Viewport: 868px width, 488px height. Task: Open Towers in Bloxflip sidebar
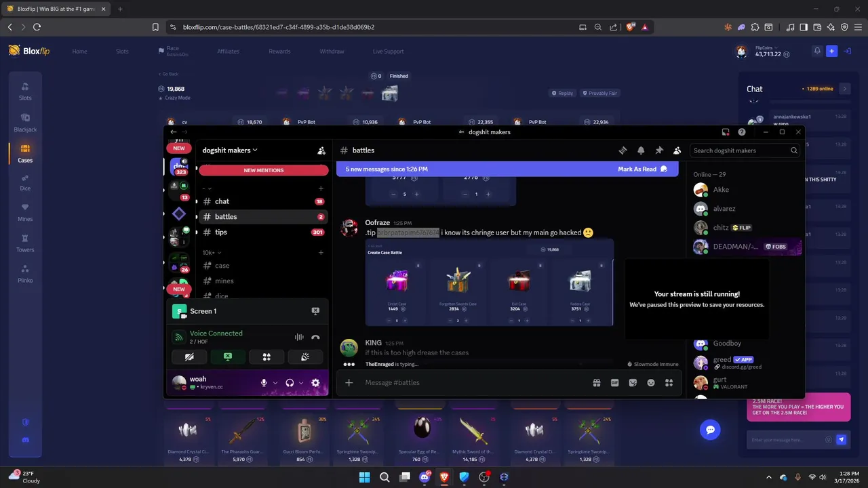point(25,243)
